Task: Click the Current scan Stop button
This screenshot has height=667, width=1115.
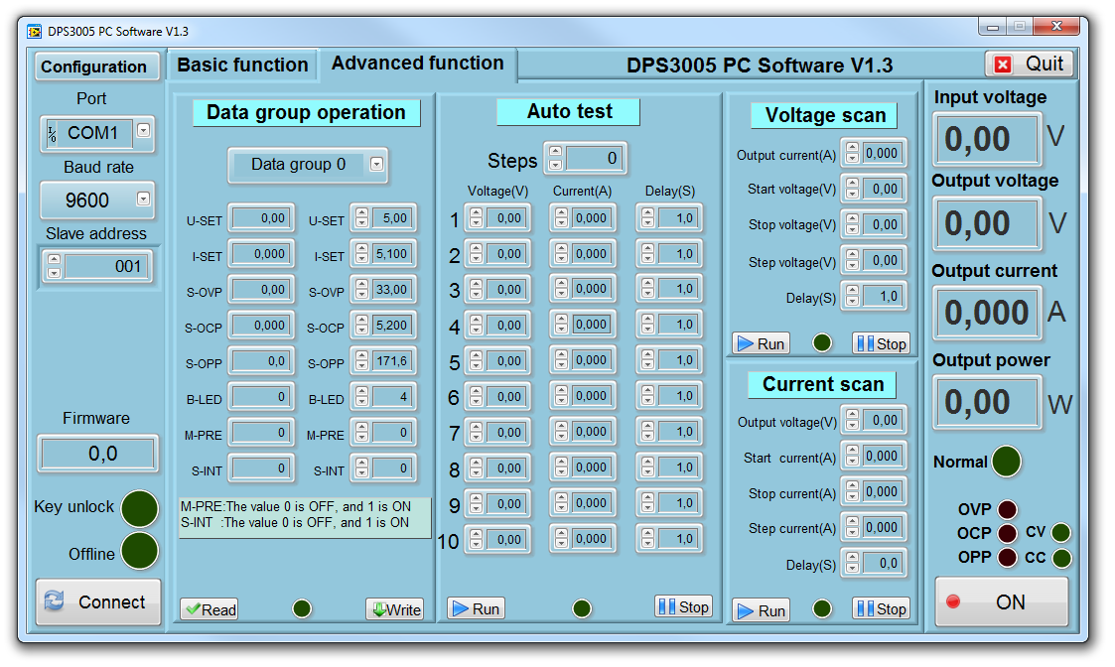Action: coord(881,608)
